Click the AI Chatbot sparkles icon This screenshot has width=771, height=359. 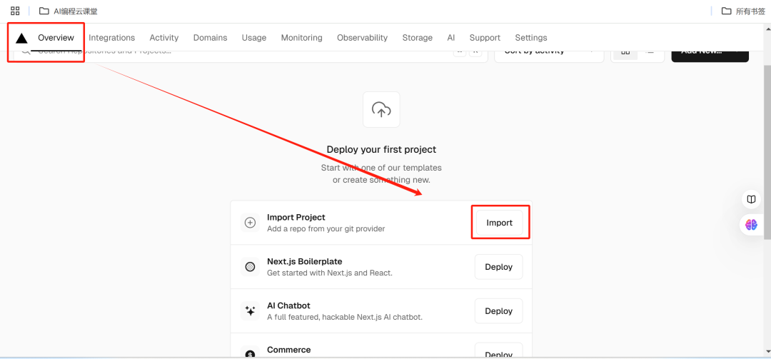point(251,311)
